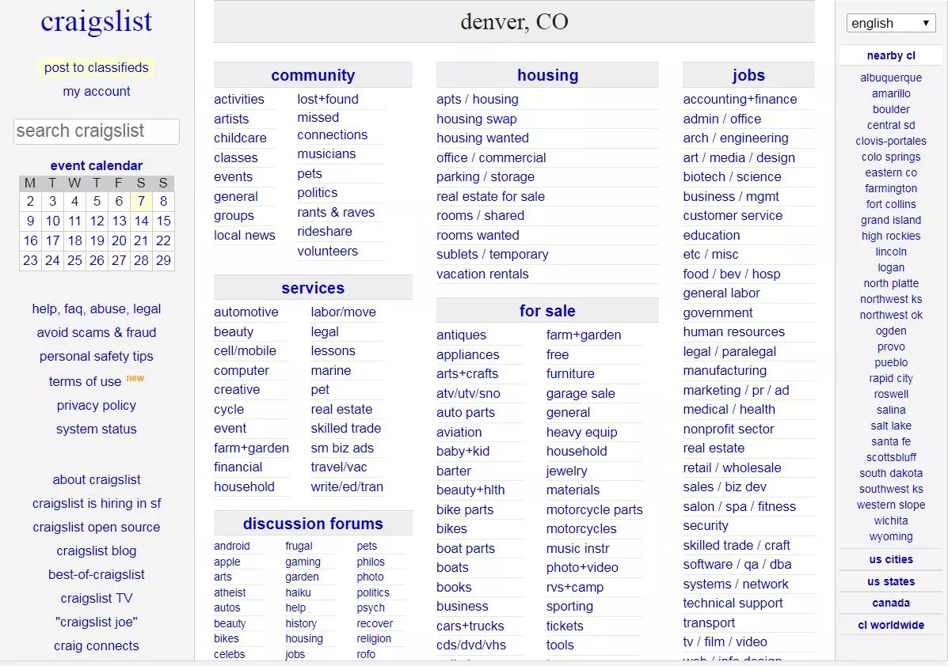Open post to classifieds link
The image size is (948, 666).
point(96,67)
